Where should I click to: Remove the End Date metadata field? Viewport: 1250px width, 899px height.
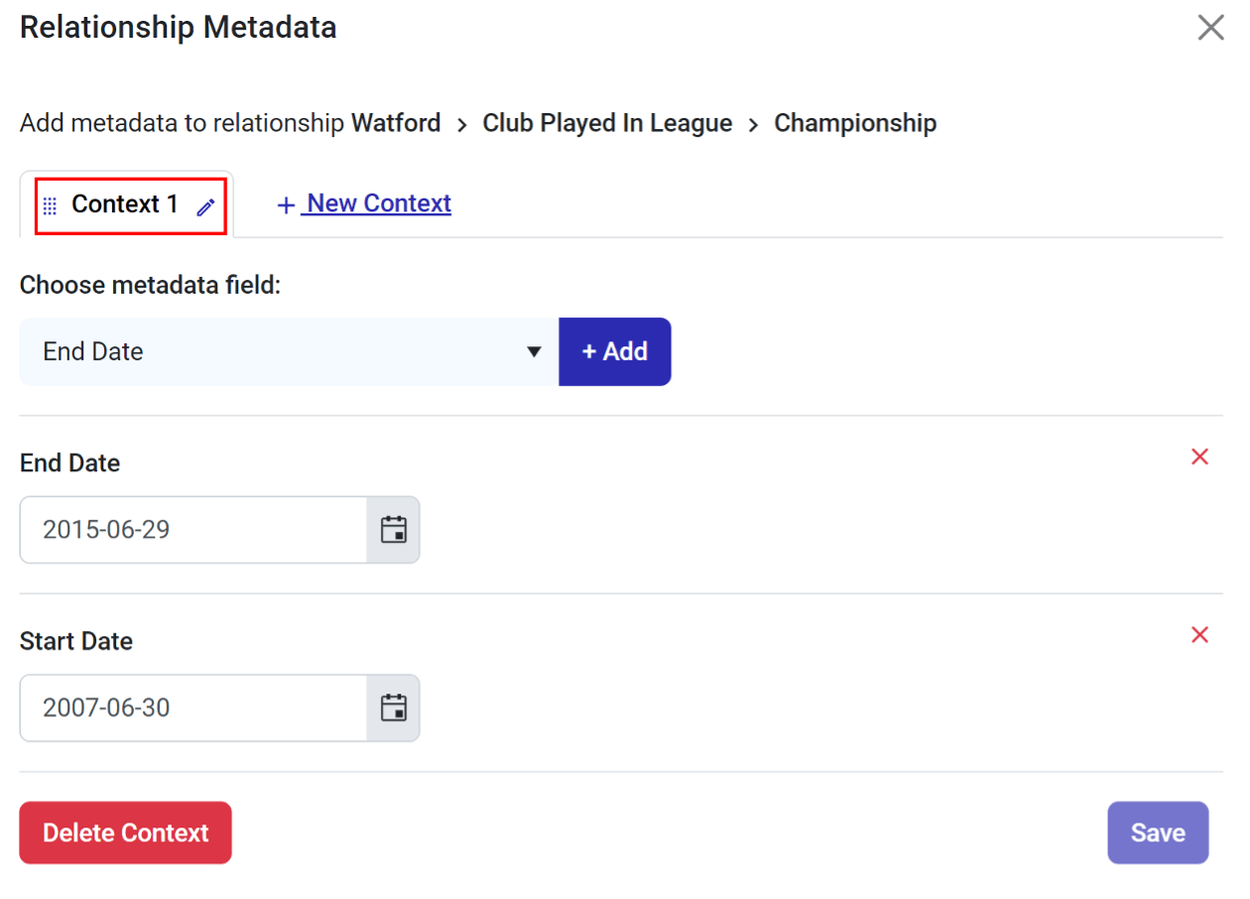pos(1199,456)
